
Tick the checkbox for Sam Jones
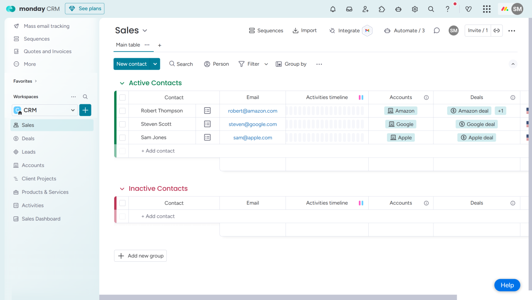pos(122,138)
